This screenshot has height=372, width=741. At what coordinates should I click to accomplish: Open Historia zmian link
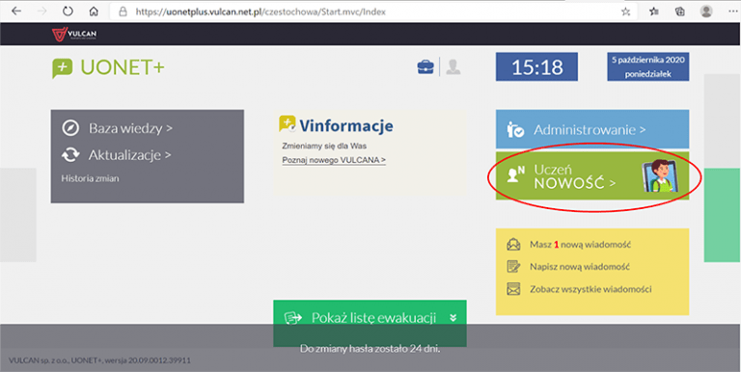pos(91,178)
